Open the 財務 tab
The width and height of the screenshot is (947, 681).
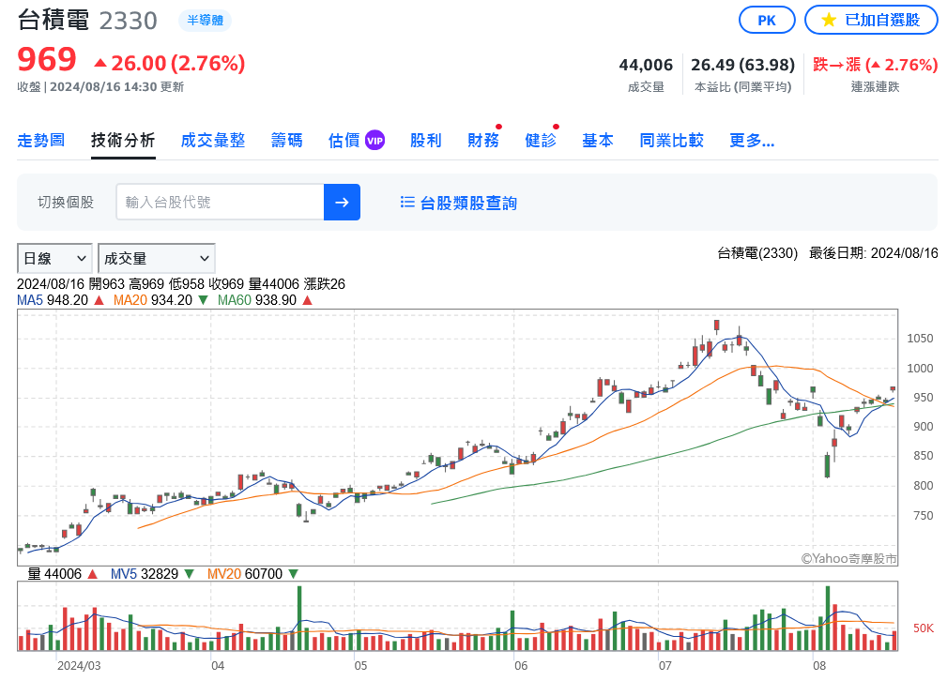pyautogui.click(x=483, y=140)
